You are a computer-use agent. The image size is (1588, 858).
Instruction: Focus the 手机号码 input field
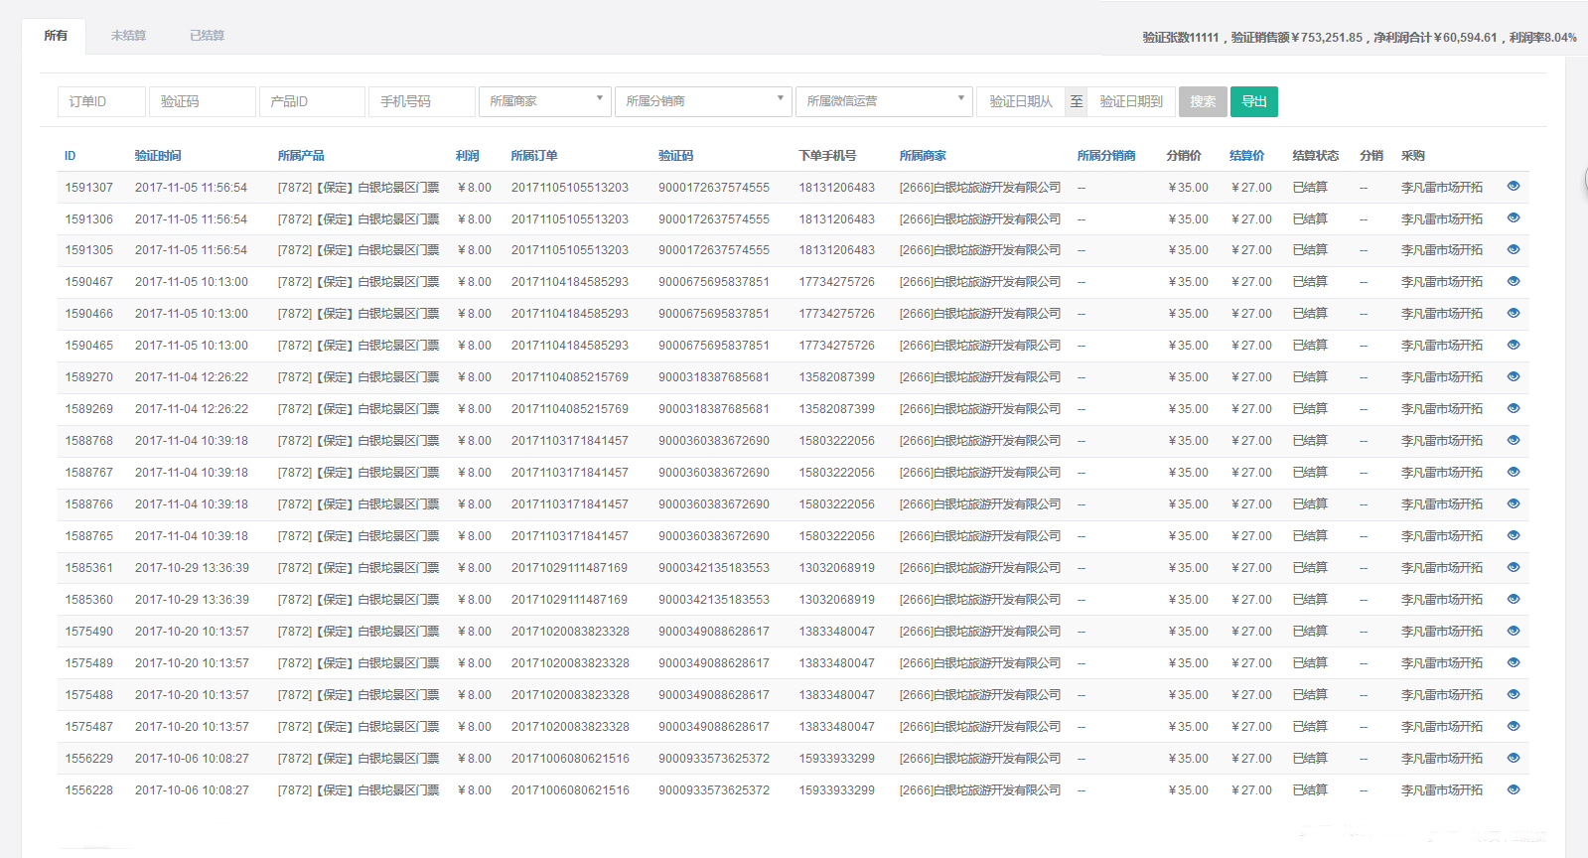[x=421, y=101]
